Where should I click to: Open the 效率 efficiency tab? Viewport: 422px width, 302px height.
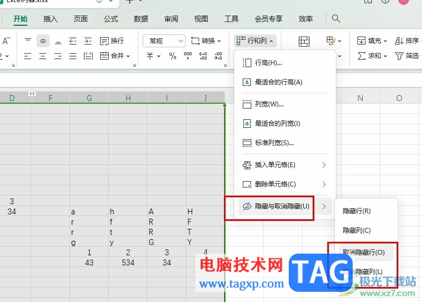(x=306, y=19)
